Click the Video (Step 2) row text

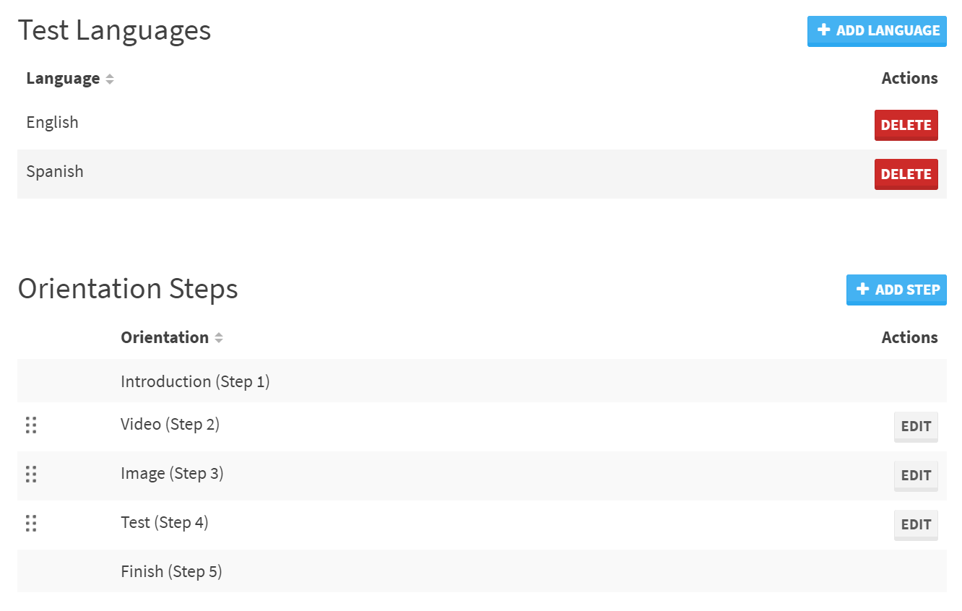coord(170,425)
